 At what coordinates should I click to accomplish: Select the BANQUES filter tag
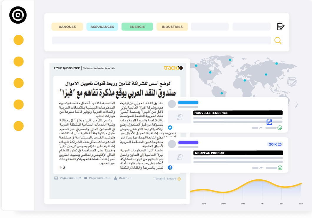point(67,27)
